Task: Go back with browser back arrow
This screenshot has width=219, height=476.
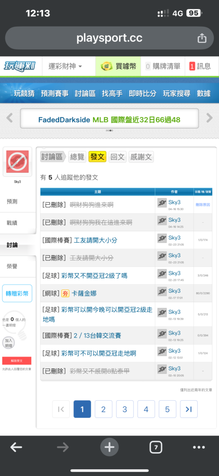Action: click(16, 447)
